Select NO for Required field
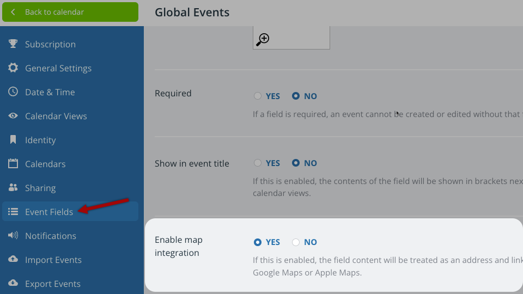523x294 pixels. point(296,96)
